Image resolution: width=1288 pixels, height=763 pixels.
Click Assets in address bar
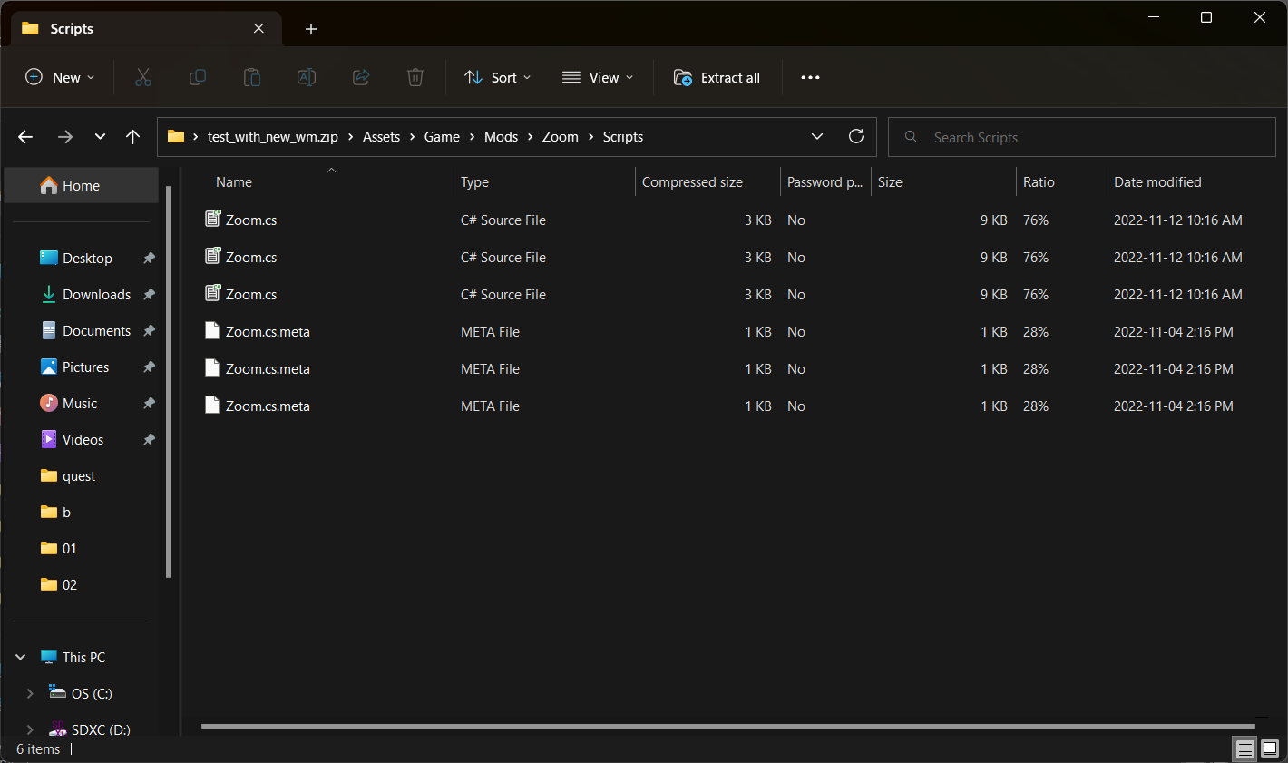[381, 137]
